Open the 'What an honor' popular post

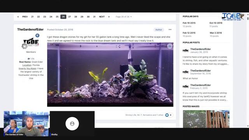click(190, 79)
